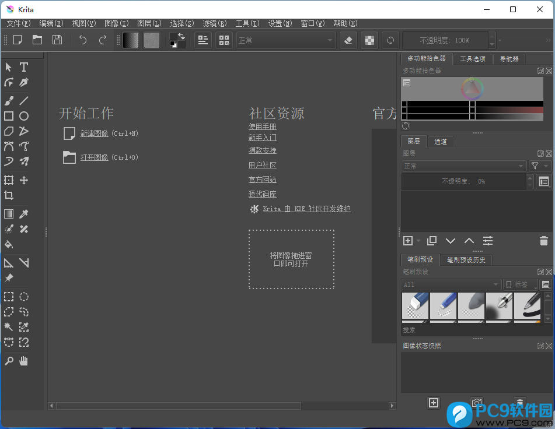555x429 pixels.
Task: Select the Reference Images pin tool
Action: click(x=9, y=278)
